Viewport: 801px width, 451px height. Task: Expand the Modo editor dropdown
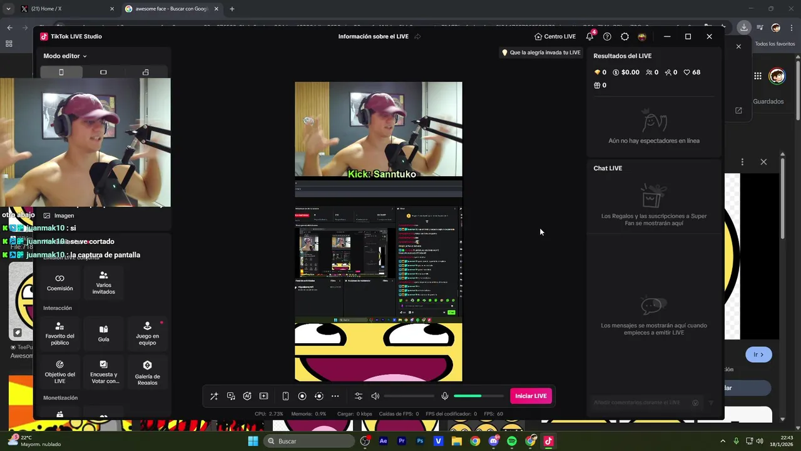tap(65, 56)
